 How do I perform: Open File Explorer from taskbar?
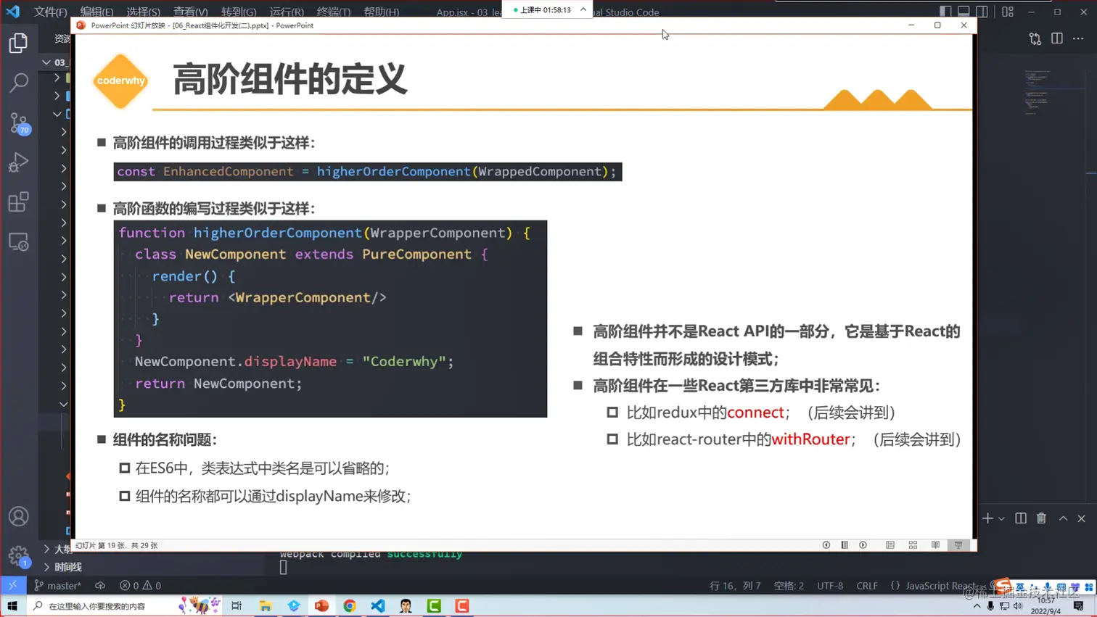pos(266,605)
